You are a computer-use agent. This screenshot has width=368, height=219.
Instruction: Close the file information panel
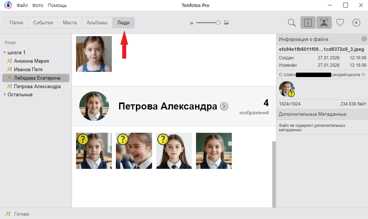pyautogui.click(x=364, y=39)
